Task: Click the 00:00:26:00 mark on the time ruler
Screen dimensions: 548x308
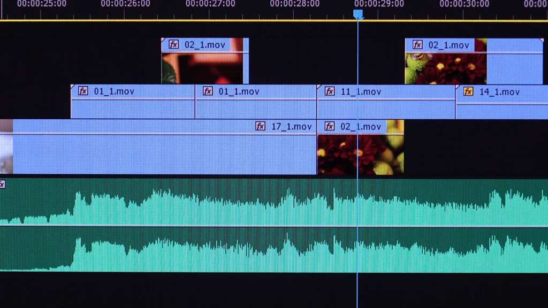Action: (125, 4)
